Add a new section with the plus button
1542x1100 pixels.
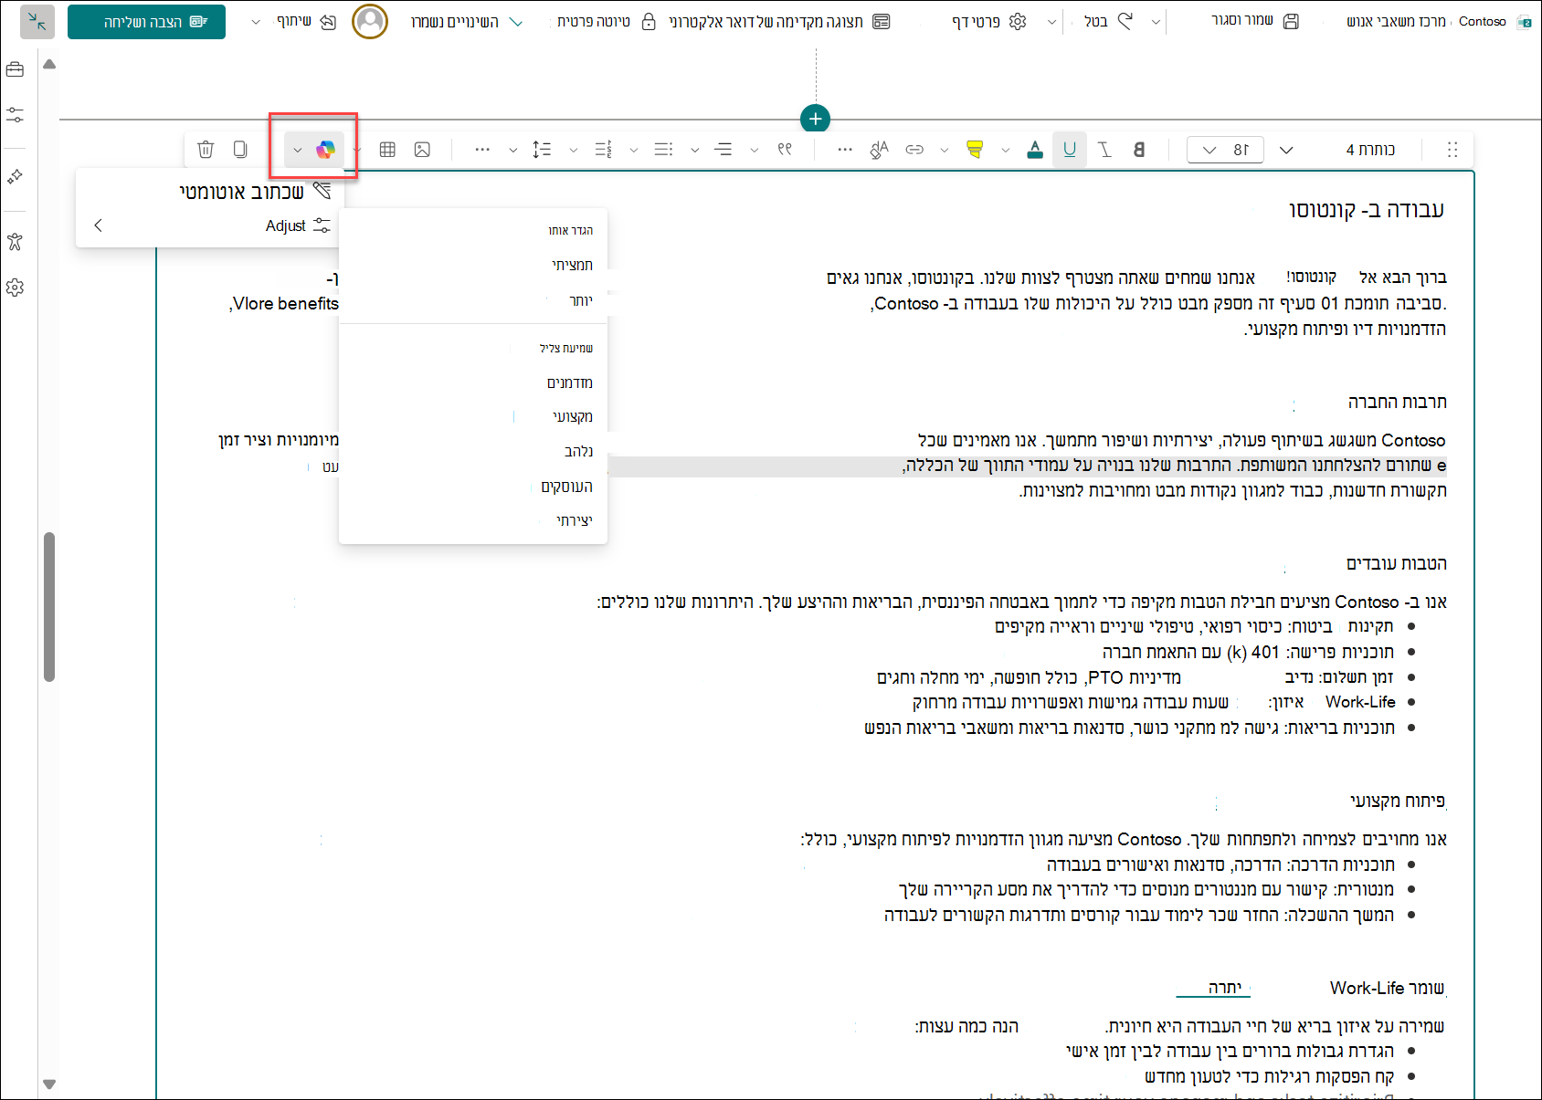(x=815, y=119)
